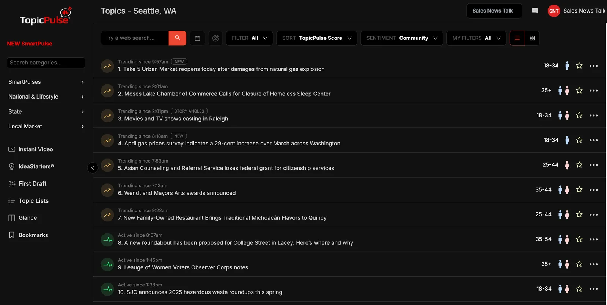This screenshot has height=305, width=607.
Task: Expand the National & Lifestyle category
Action: click(x=46, y=97)
